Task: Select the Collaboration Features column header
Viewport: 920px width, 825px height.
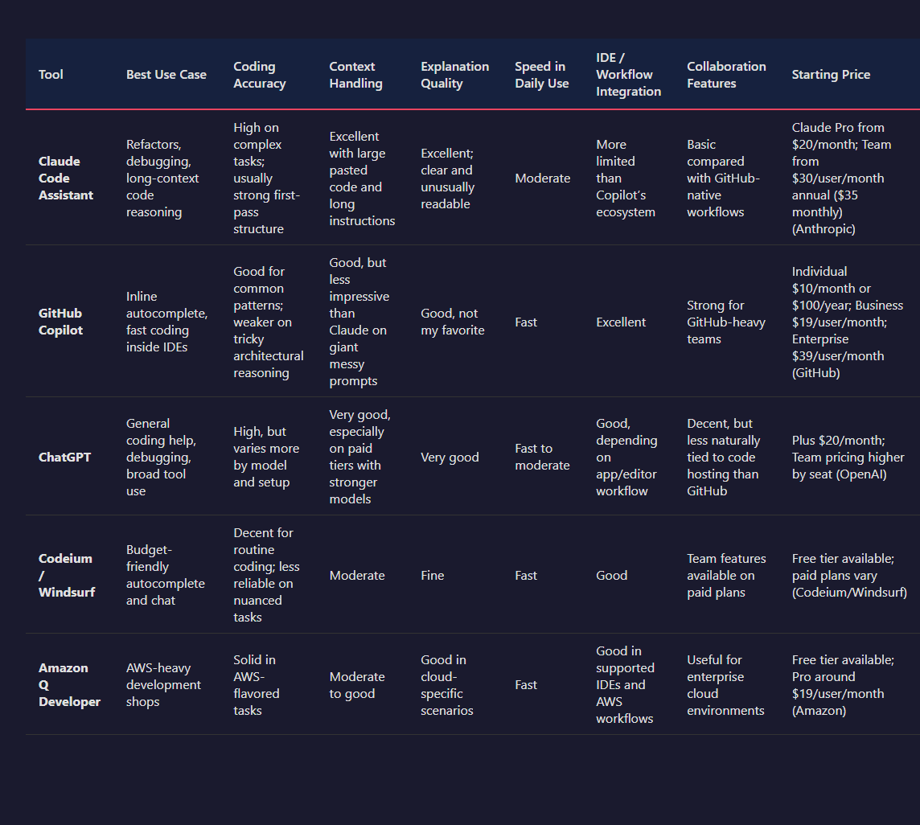Action: click(x=726, y=74)
